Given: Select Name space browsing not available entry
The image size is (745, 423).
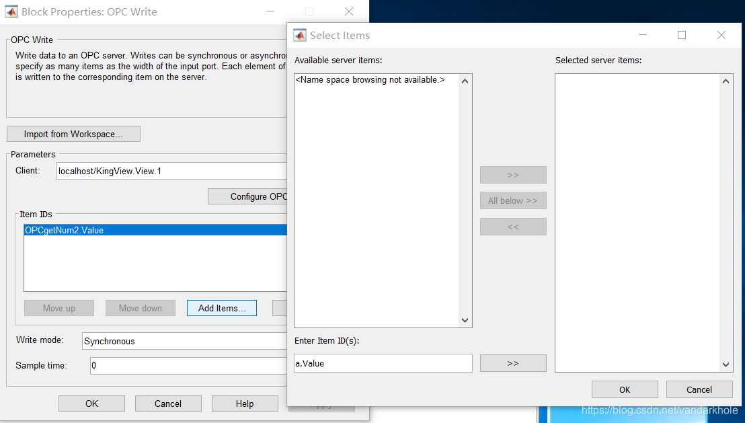Looking at the screenshot, I should pyautogui.click(x=370, y=80).
